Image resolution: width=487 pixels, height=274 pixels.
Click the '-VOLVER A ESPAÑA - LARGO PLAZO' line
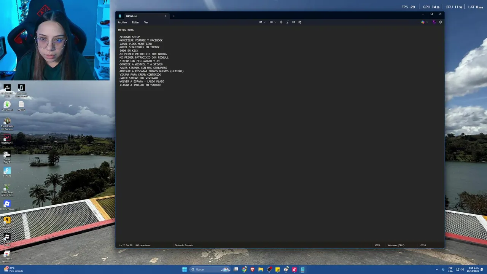pyautogui.click(x=141, y=81)
